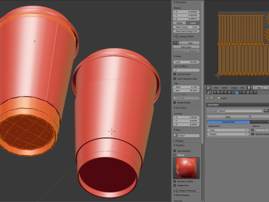269x202 pixels.
Task: Click the red matcap sphere thumbnail
Action: (x=186, y=168)
